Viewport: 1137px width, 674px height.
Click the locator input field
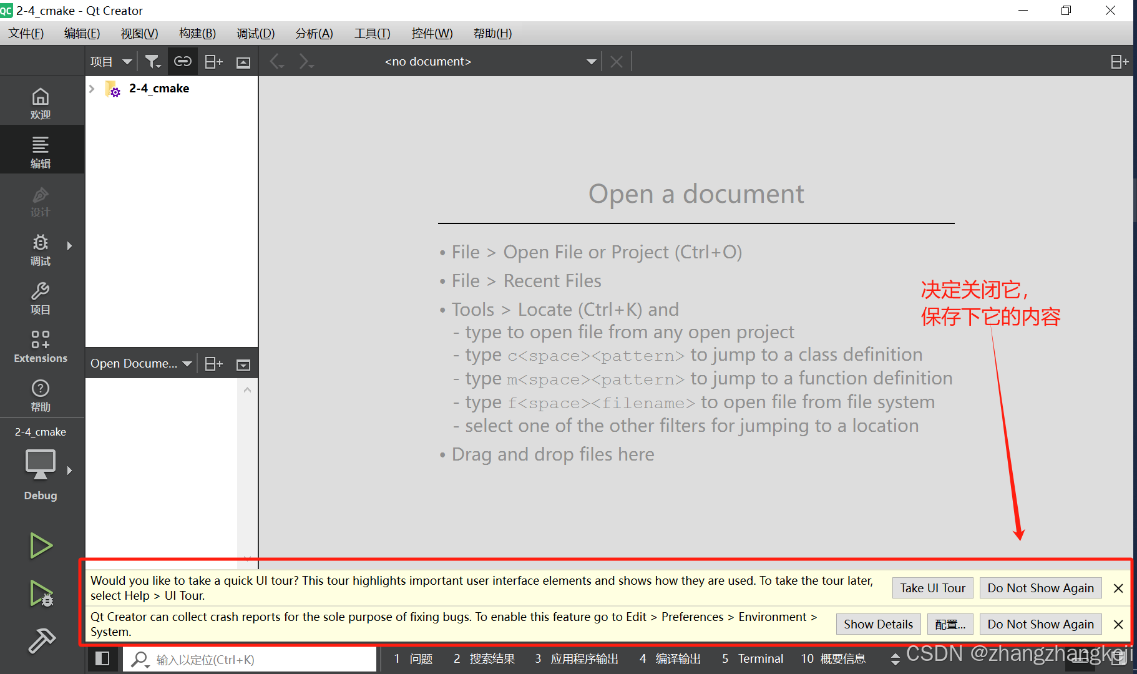click(250, 660)
